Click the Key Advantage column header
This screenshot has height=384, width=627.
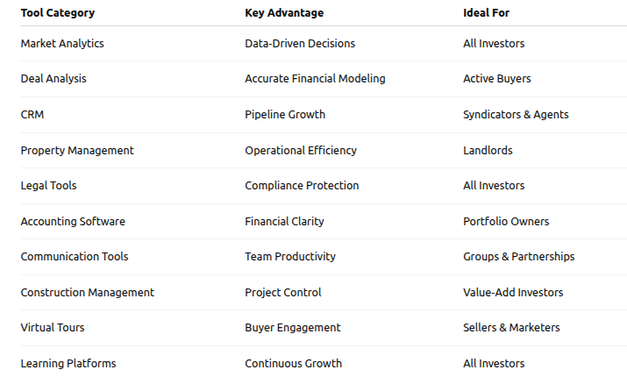(284, 13)
